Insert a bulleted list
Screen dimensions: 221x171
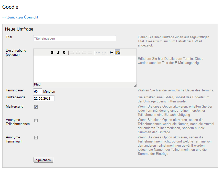point(112,53)
